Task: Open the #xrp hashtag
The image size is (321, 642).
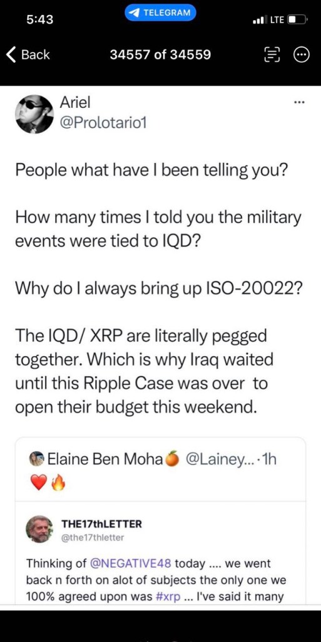Action: tap(169, 597)
